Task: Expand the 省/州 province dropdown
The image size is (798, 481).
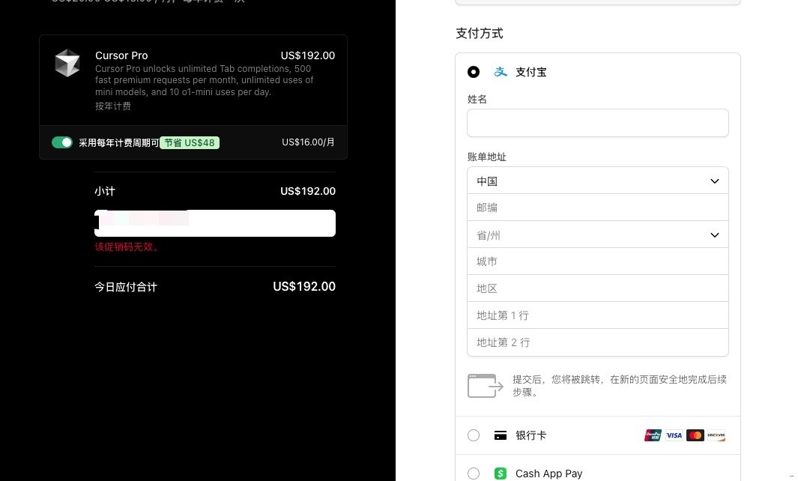Action: coord(597,235)
